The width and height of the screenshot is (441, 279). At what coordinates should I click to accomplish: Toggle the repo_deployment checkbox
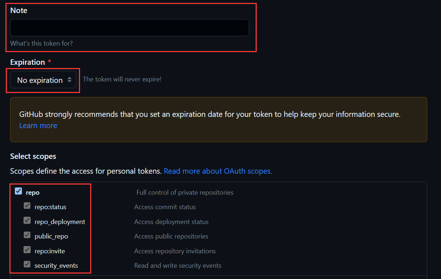pos(27,220)
